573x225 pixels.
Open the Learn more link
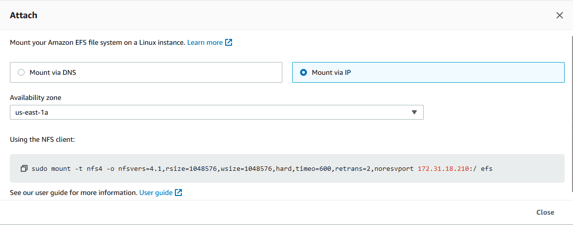tap(204, 43)
